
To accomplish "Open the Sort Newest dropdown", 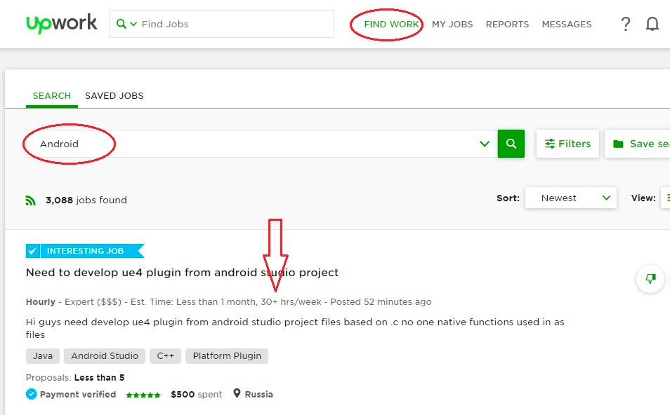I will [570, 198].
